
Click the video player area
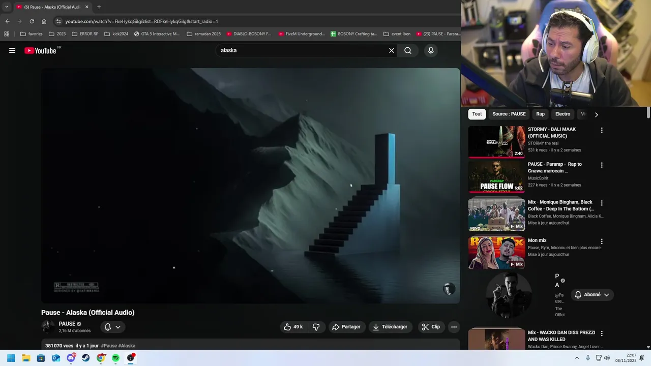(x=251, y=186)
